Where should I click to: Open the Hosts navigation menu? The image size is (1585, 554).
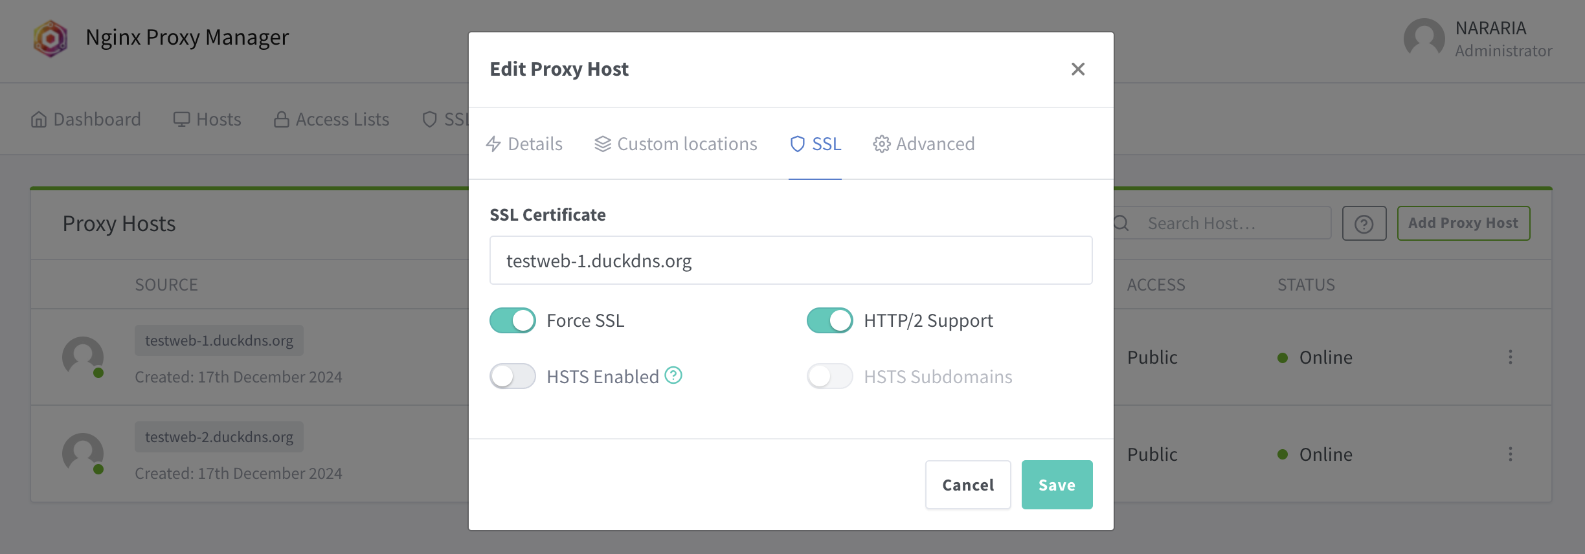tap(207, 120)
